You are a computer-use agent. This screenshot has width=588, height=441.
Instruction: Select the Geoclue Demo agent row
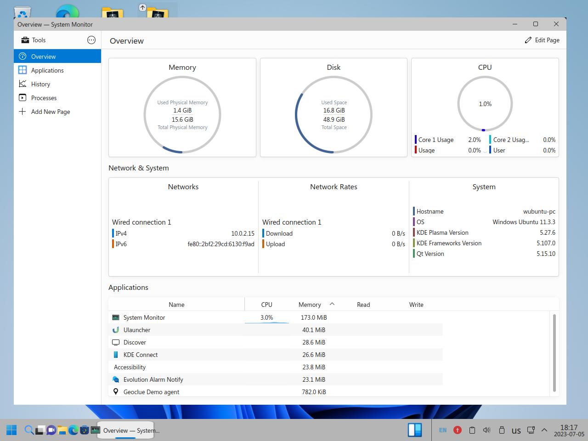click(151, 392)
